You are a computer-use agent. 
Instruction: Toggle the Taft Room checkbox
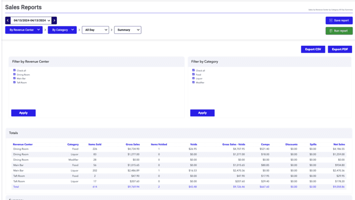click(14, 82)
